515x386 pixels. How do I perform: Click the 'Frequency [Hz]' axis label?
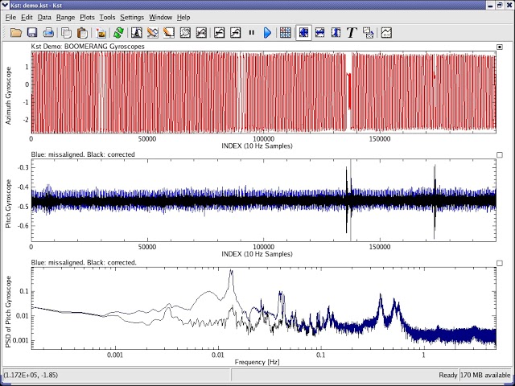click(257, 362)
